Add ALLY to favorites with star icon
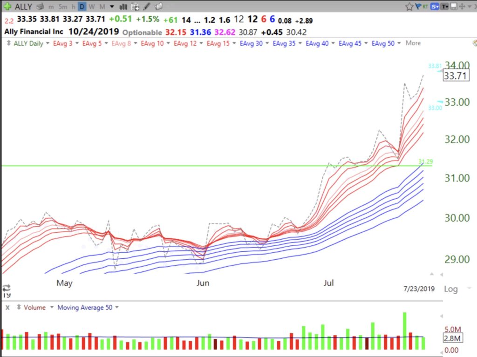The image size is (477, 357). point(409,7)
